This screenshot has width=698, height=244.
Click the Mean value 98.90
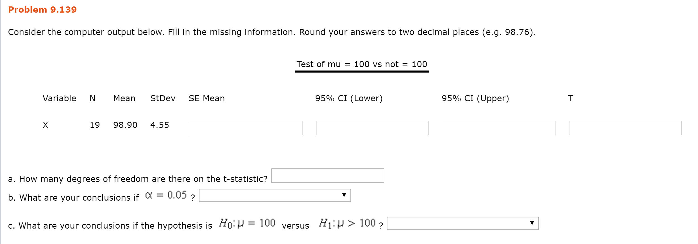(x=125, y=125)
